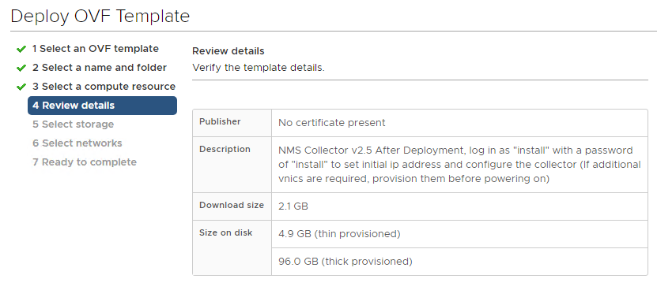Viewport: 657px width, 290px height.
Task: Click the Publisher row label
Action: pyautogui.click(x=220, y=121)
